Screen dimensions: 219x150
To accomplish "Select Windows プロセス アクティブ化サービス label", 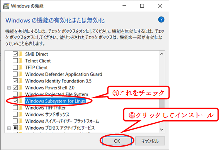I will click(x=60, y=128).
